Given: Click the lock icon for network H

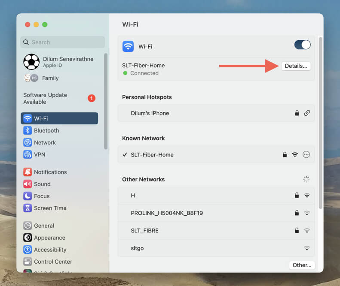Looking at the screenshot, I should (297, 196).
